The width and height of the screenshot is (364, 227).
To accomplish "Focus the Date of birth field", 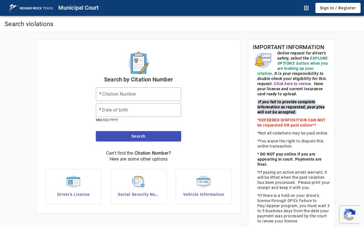I will [x=138, y=110].
